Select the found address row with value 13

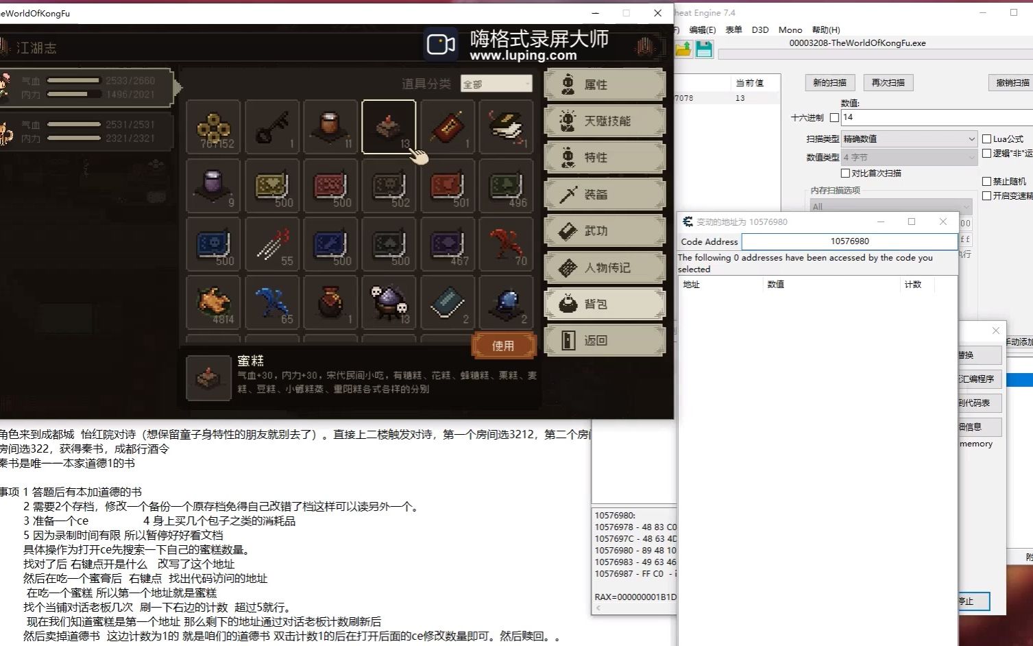(x=727, y=98)
